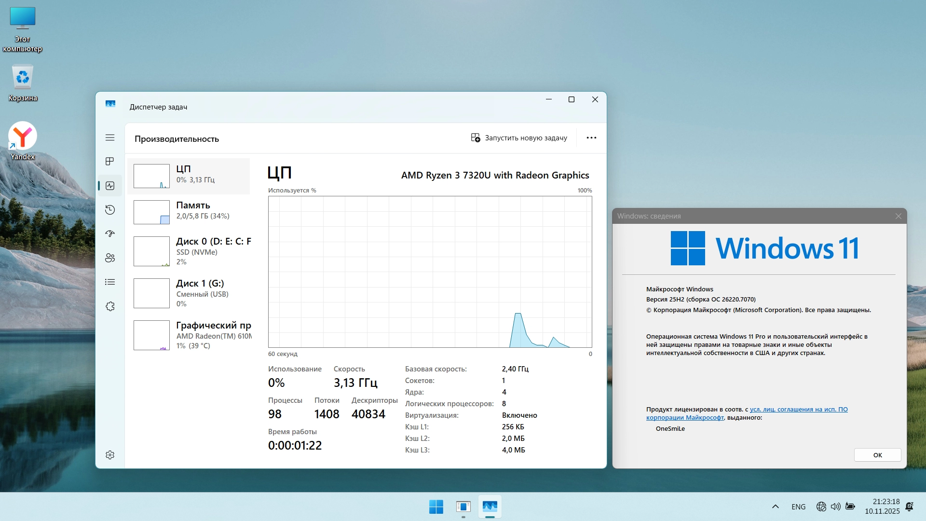
Task: Open Task Manager settings gear
Action: tap(110, 455)
